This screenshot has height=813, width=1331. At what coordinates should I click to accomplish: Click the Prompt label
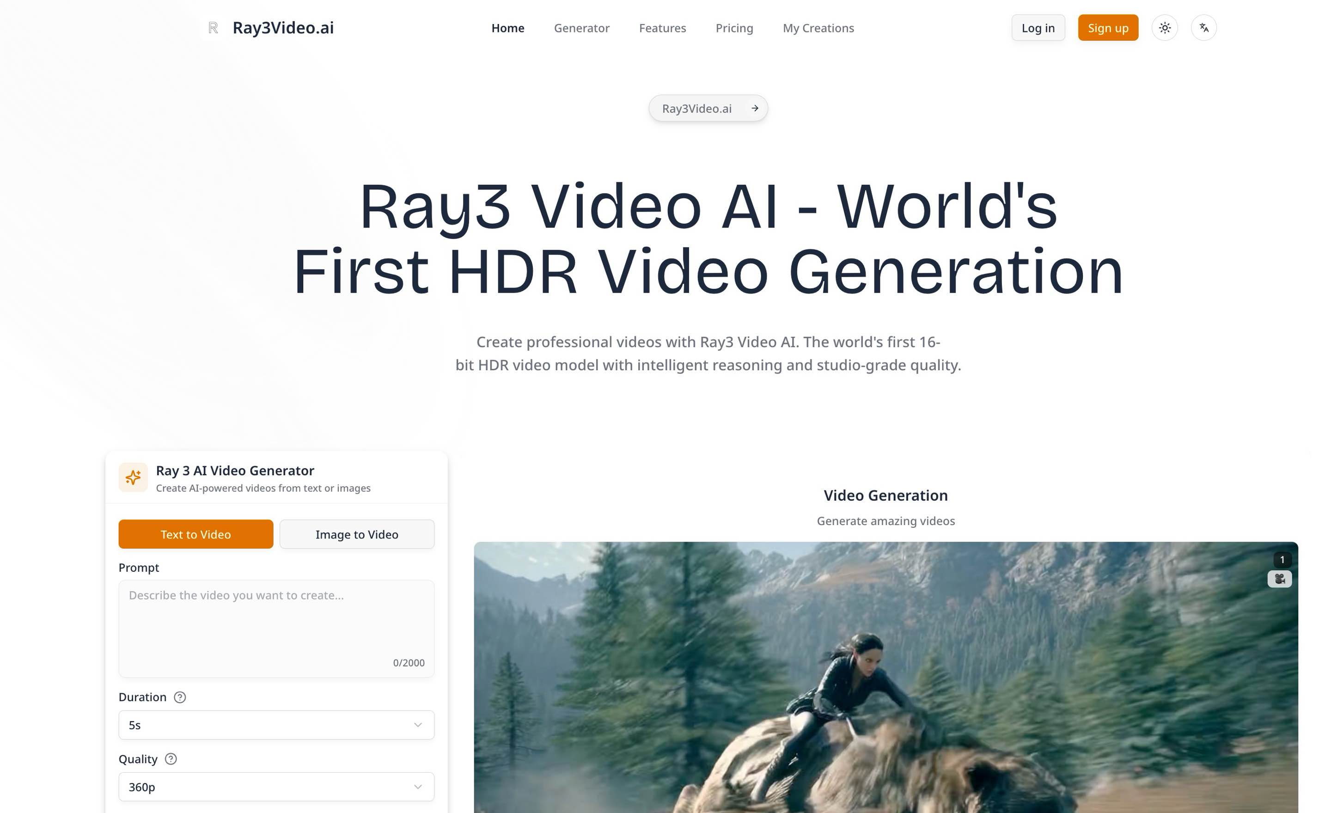click(139, 567)
